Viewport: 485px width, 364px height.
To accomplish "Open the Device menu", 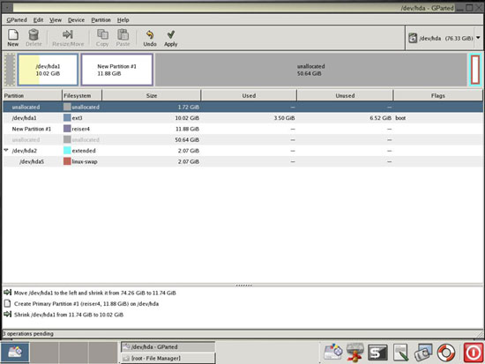I will [x=76, y=20].
